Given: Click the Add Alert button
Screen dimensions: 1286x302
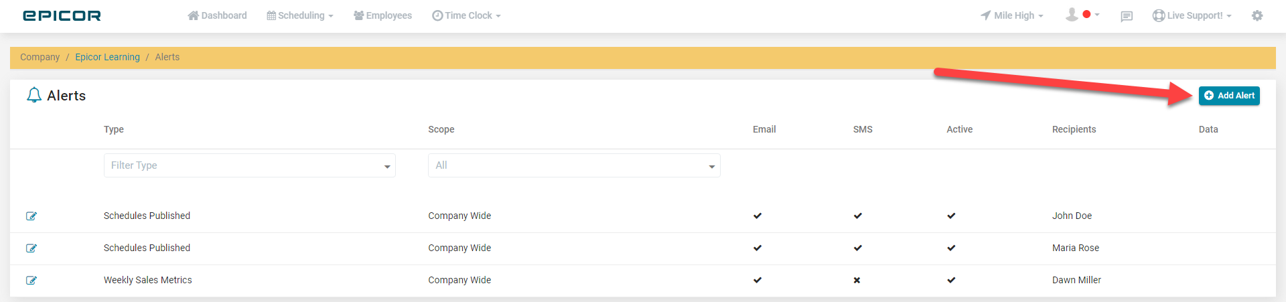Looking at the screenshot, I should pos(1229,96).
